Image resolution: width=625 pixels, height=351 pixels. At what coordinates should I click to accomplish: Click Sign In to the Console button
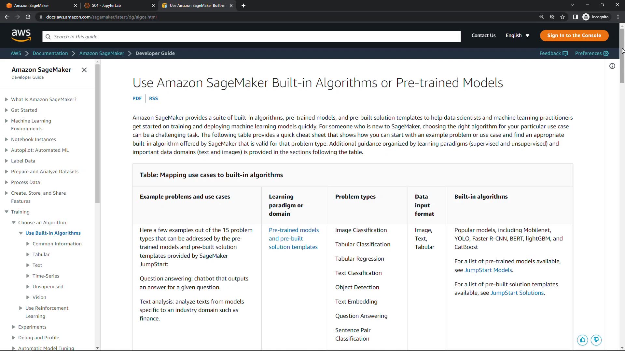(574, 35)
